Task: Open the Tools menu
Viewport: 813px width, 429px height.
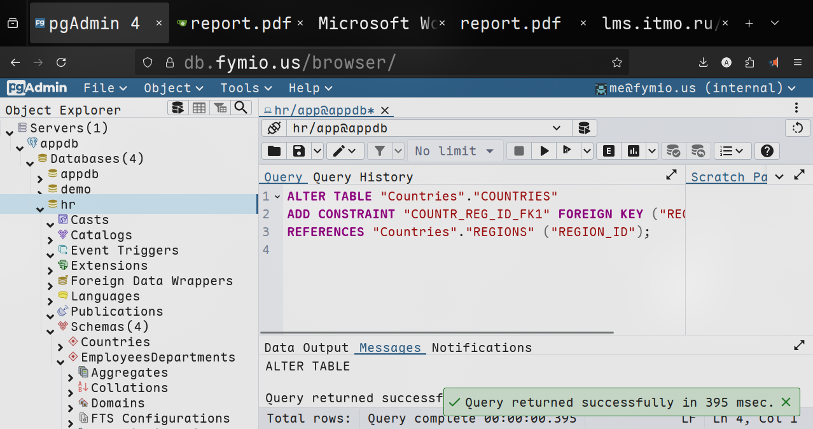Action: 246,88
